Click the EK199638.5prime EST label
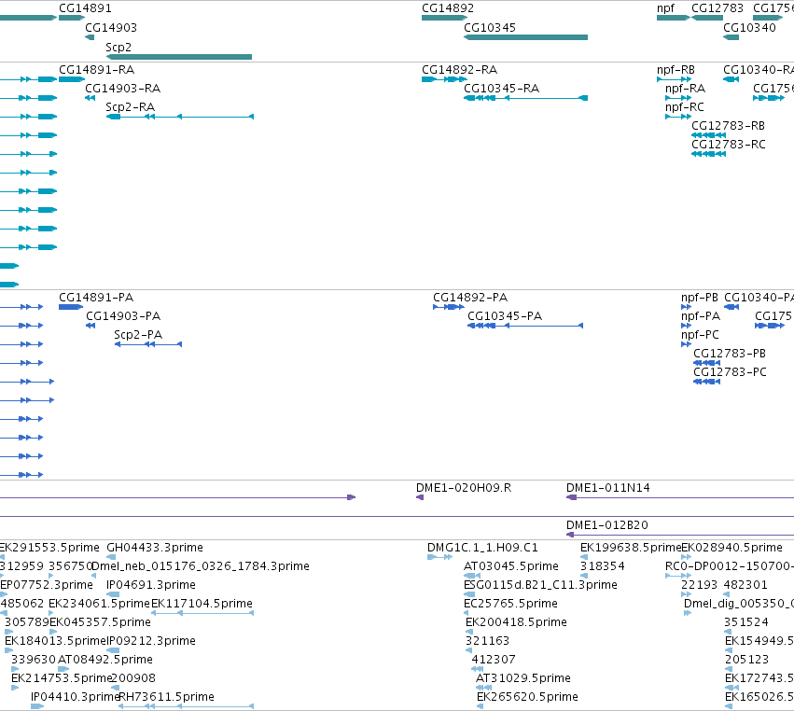The width and height of the screenshot is (794, 711). tap(631, 548)
